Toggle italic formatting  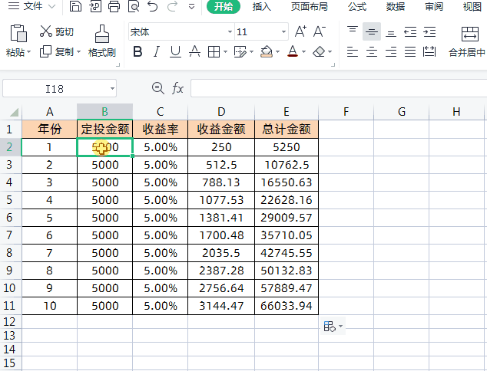point(157,51)
